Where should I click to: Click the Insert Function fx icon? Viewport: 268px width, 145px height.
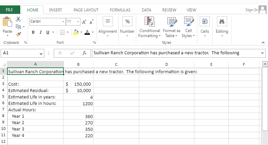[84, 53]
